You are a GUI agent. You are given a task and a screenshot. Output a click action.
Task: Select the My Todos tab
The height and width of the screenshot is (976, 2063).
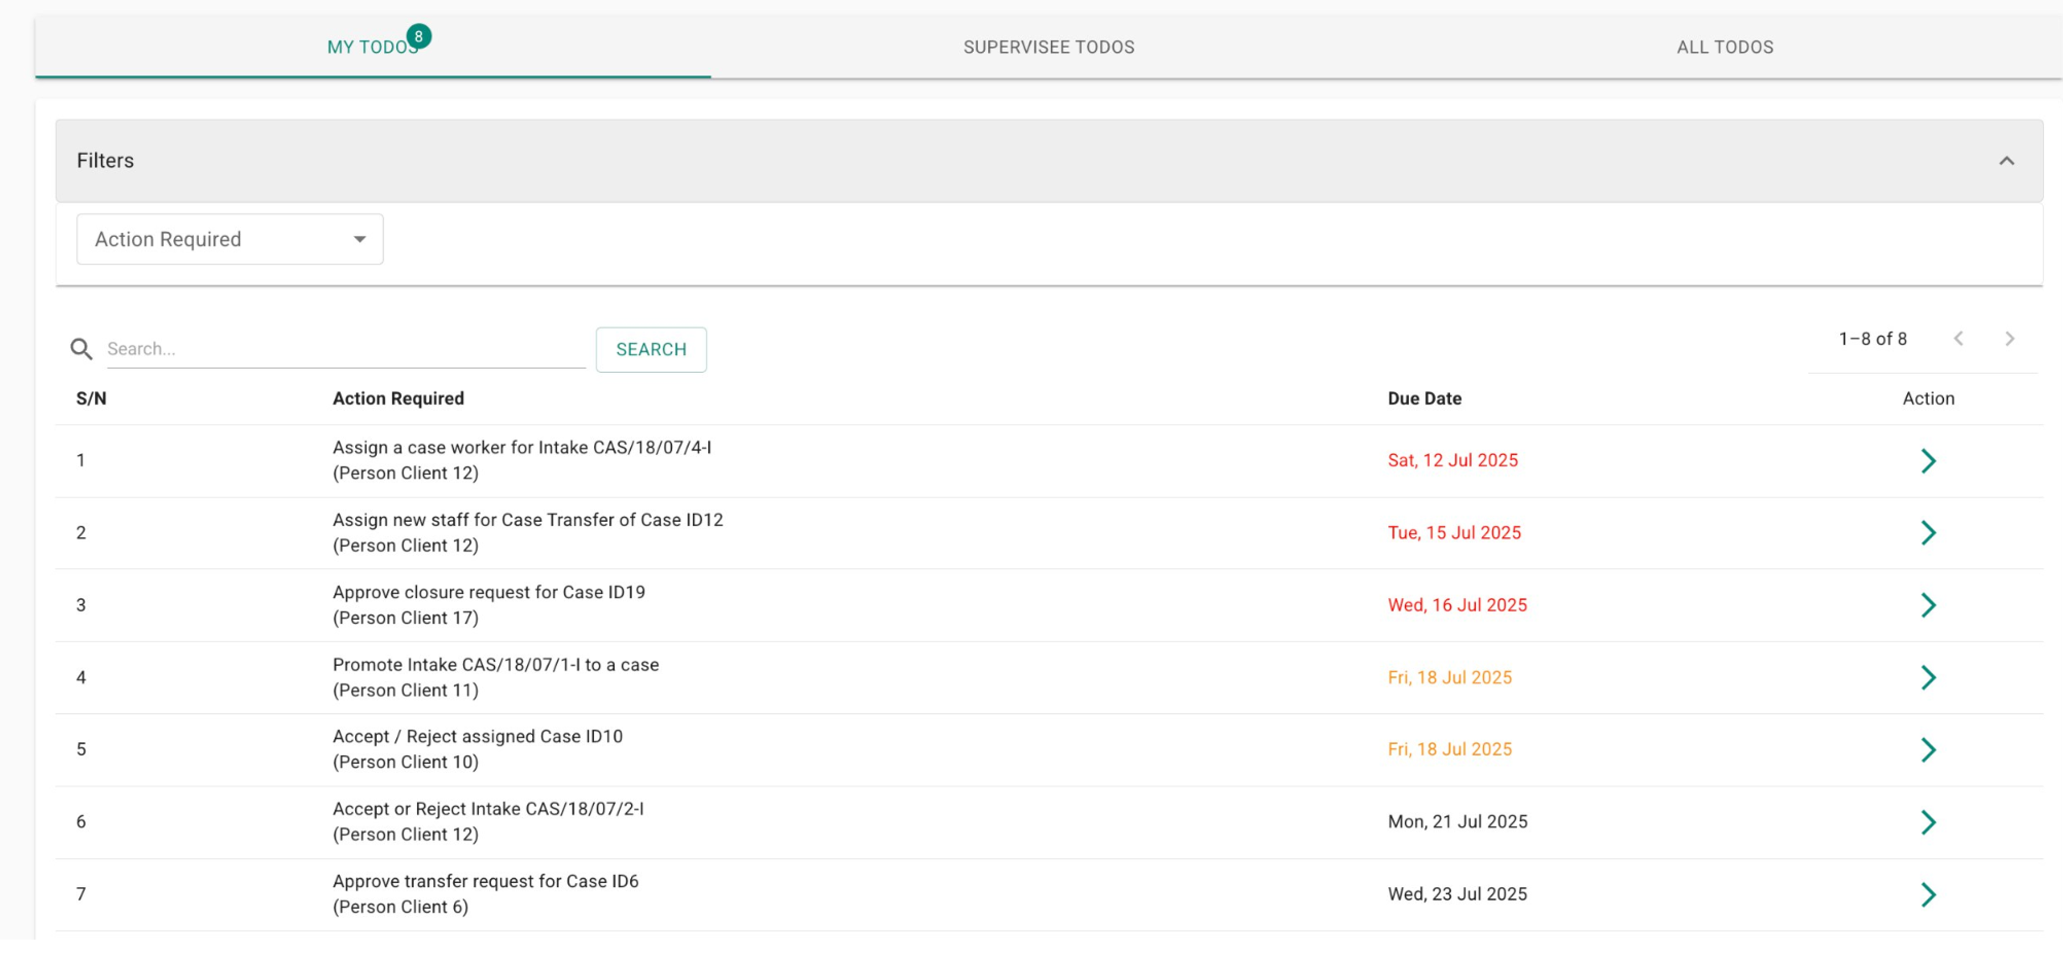(372, 47)
